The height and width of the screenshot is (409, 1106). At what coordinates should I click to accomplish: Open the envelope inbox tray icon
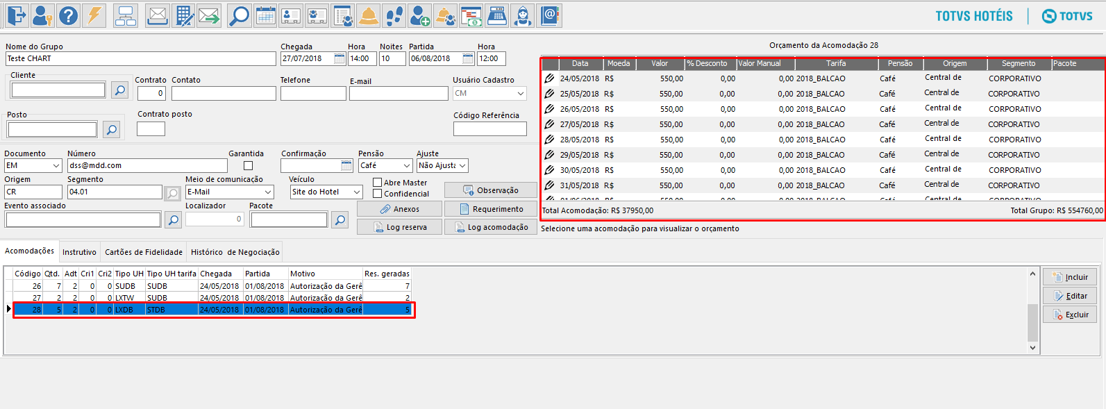158,15
